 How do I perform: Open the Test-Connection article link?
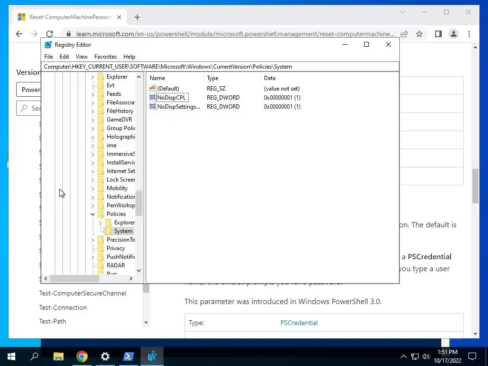(x=63, y=307)
